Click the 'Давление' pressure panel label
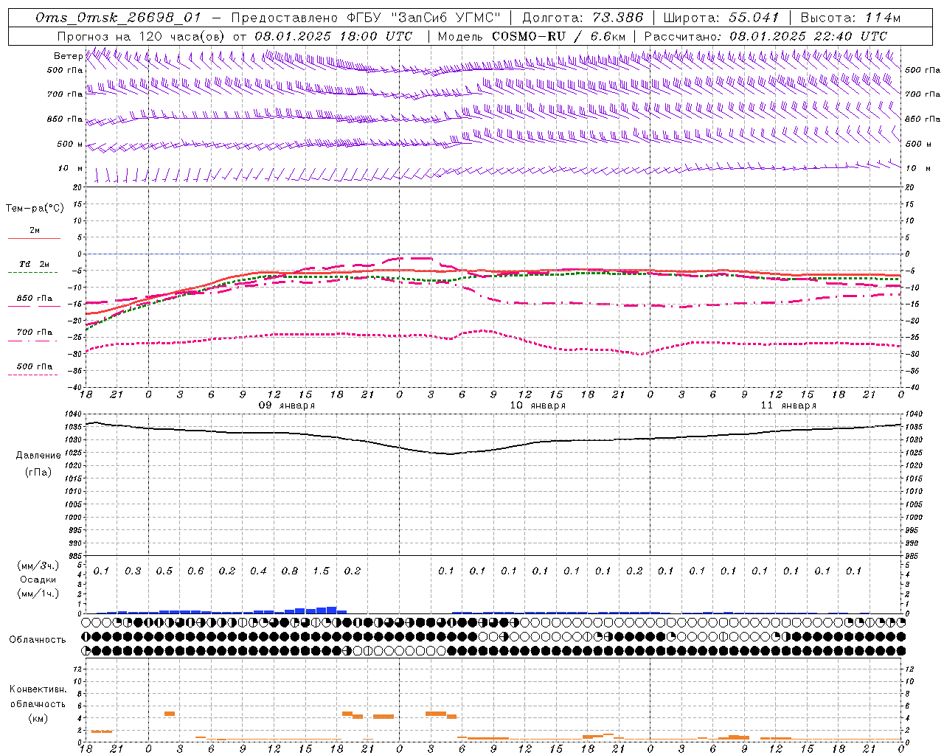The width and height of the screenshot is (944, 755). [x=38, y=456]
